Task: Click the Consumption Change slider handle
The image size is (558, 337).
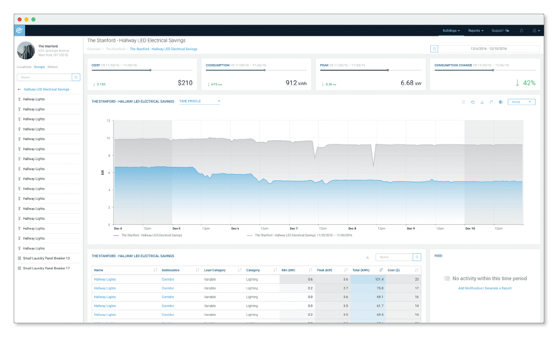Action: (x=493, y=70)
